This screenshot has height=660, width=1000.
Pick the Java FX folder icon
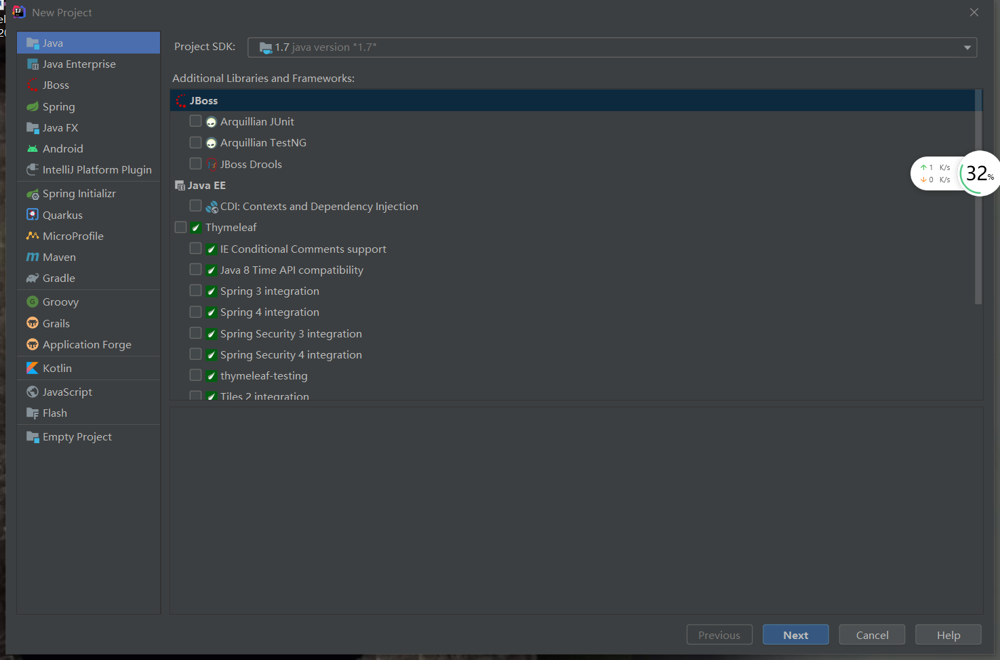(x=33, y=127)
